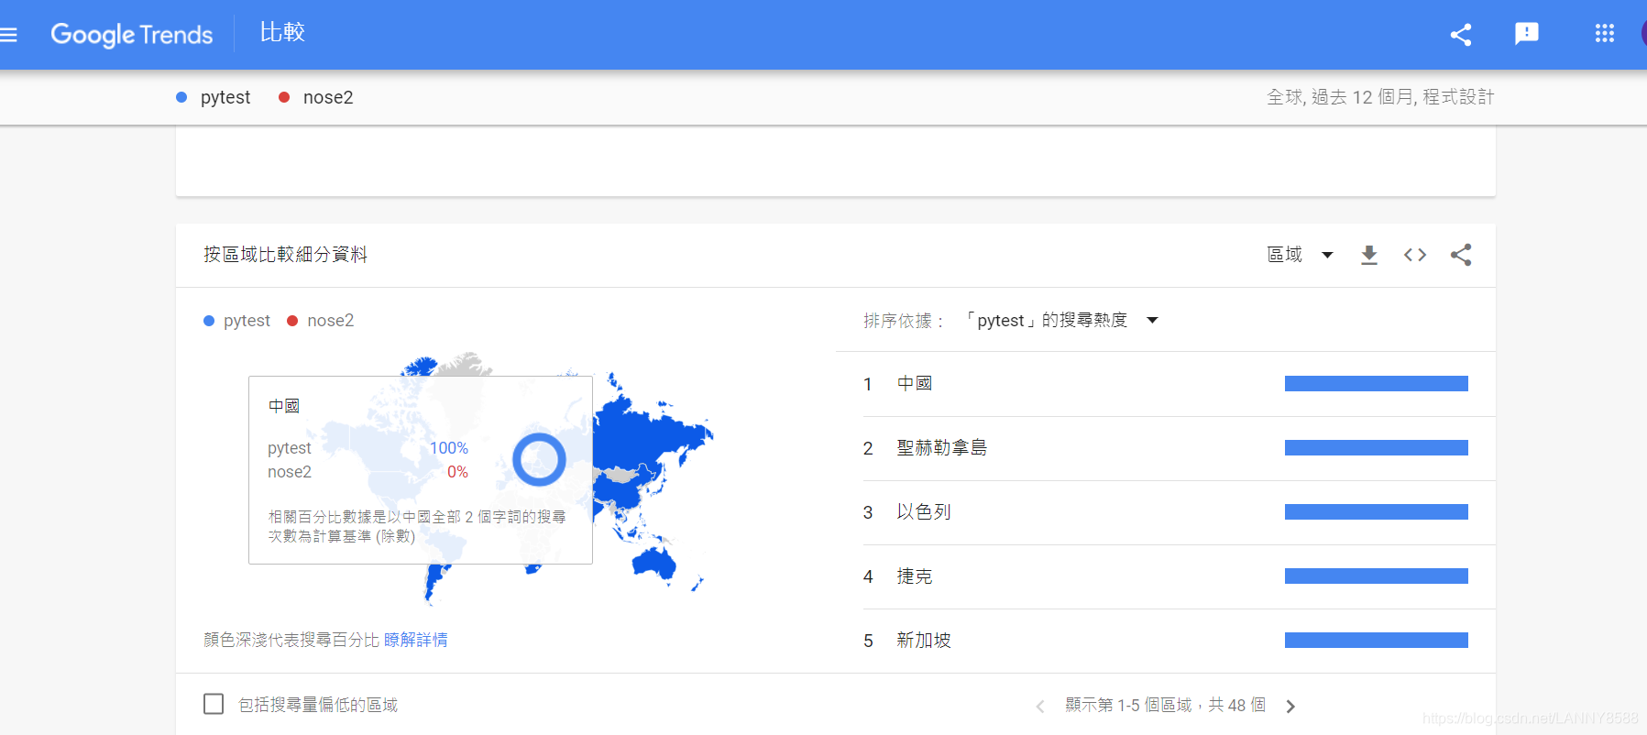
Task: Select nose2 term in compare bar
Action: [x=327, y=97]
